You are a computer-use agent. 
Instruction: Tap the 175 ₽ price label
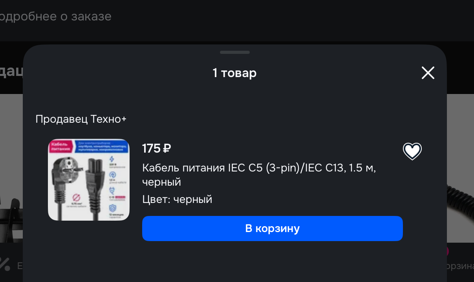coord(156,148)
